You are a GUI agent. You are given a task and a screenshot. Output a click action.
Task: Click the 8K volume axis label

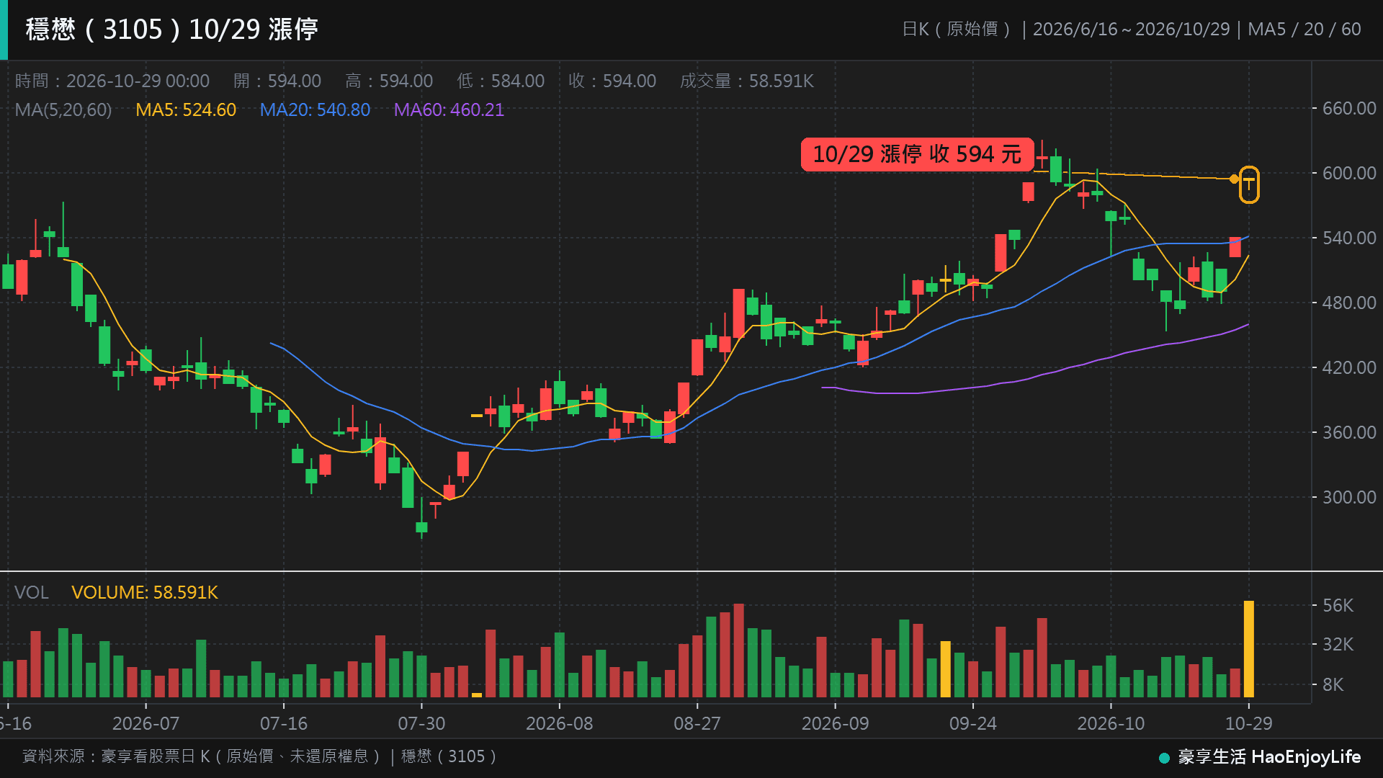1333,684
